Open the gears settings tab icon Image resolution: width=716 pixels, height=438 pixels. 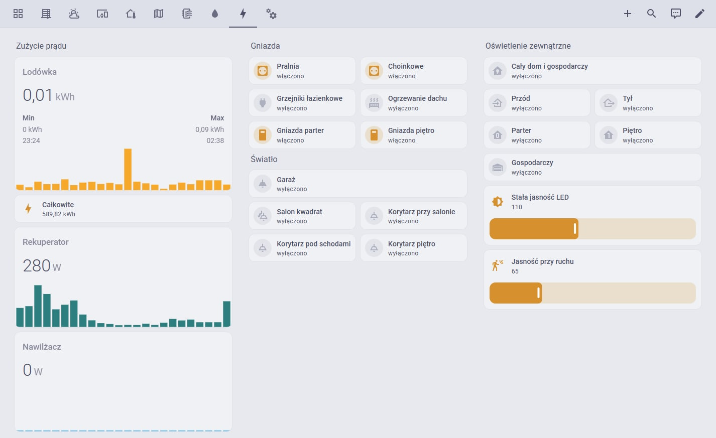click(271, 14)
